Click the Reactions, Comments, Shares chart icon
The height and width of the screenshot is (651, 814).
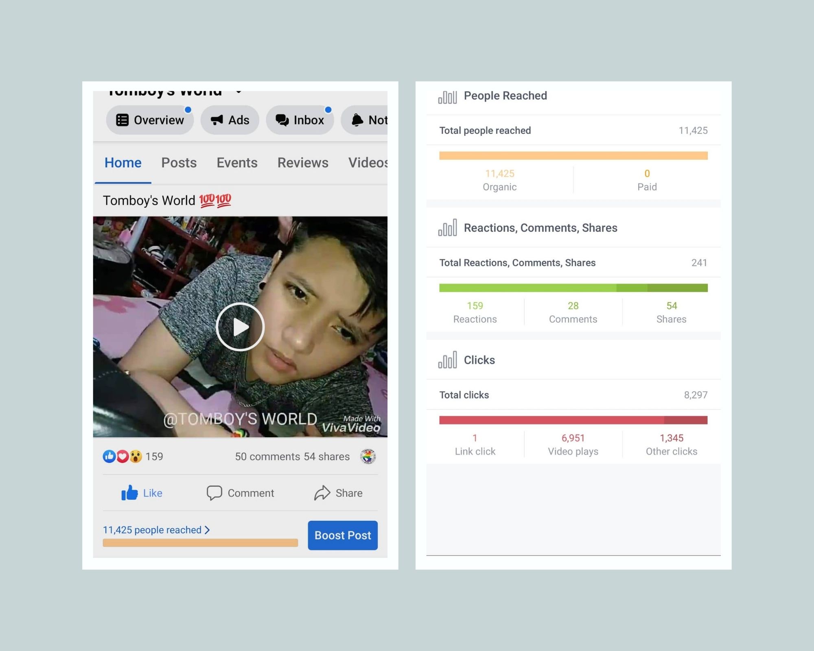(447, 228)
